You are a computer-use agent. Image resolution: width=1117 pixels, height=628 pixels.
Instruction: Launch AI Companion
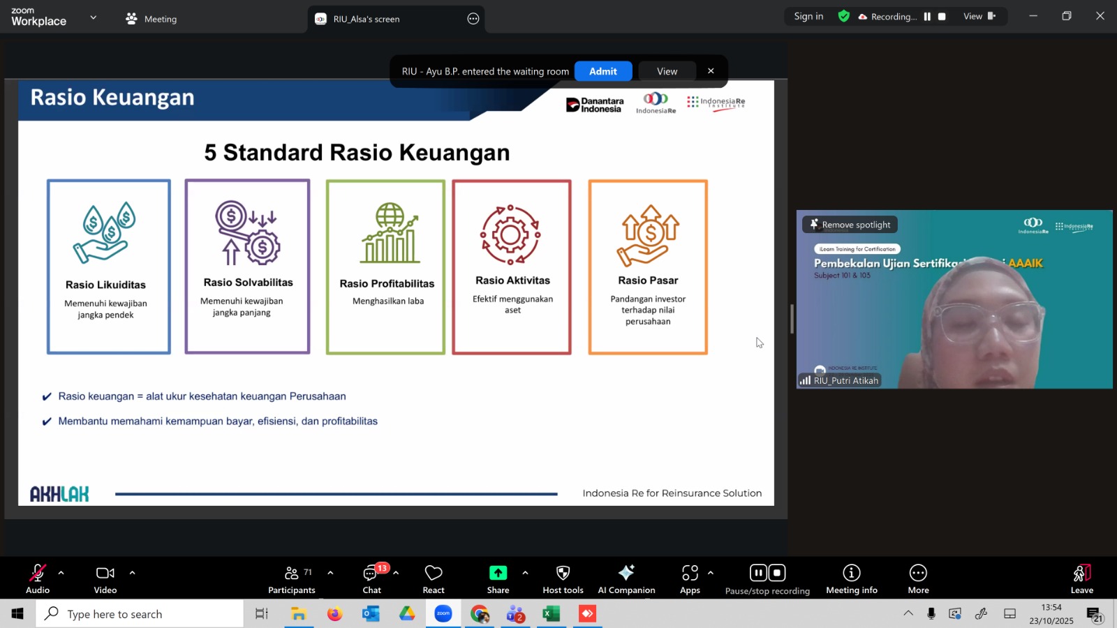pyautogui.click(x=626, y=579)
